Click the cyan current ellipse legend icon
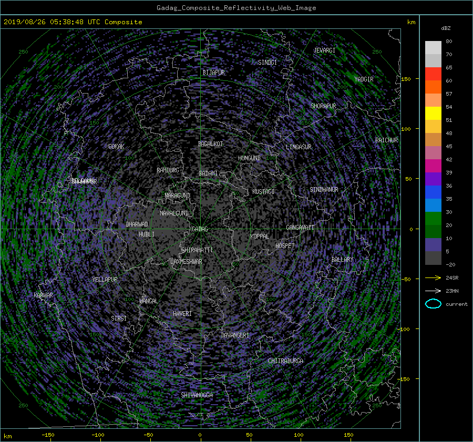The width and height of the screenshot is (473, 442). coord(433,304)
